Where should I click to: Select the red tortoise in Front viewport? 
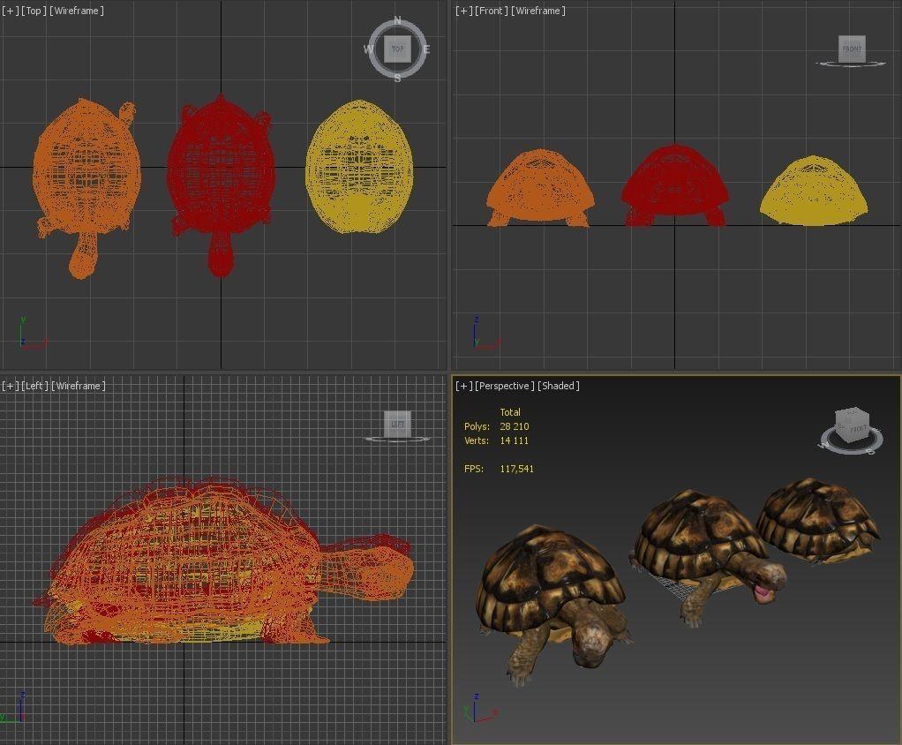(x=675, y=185)
